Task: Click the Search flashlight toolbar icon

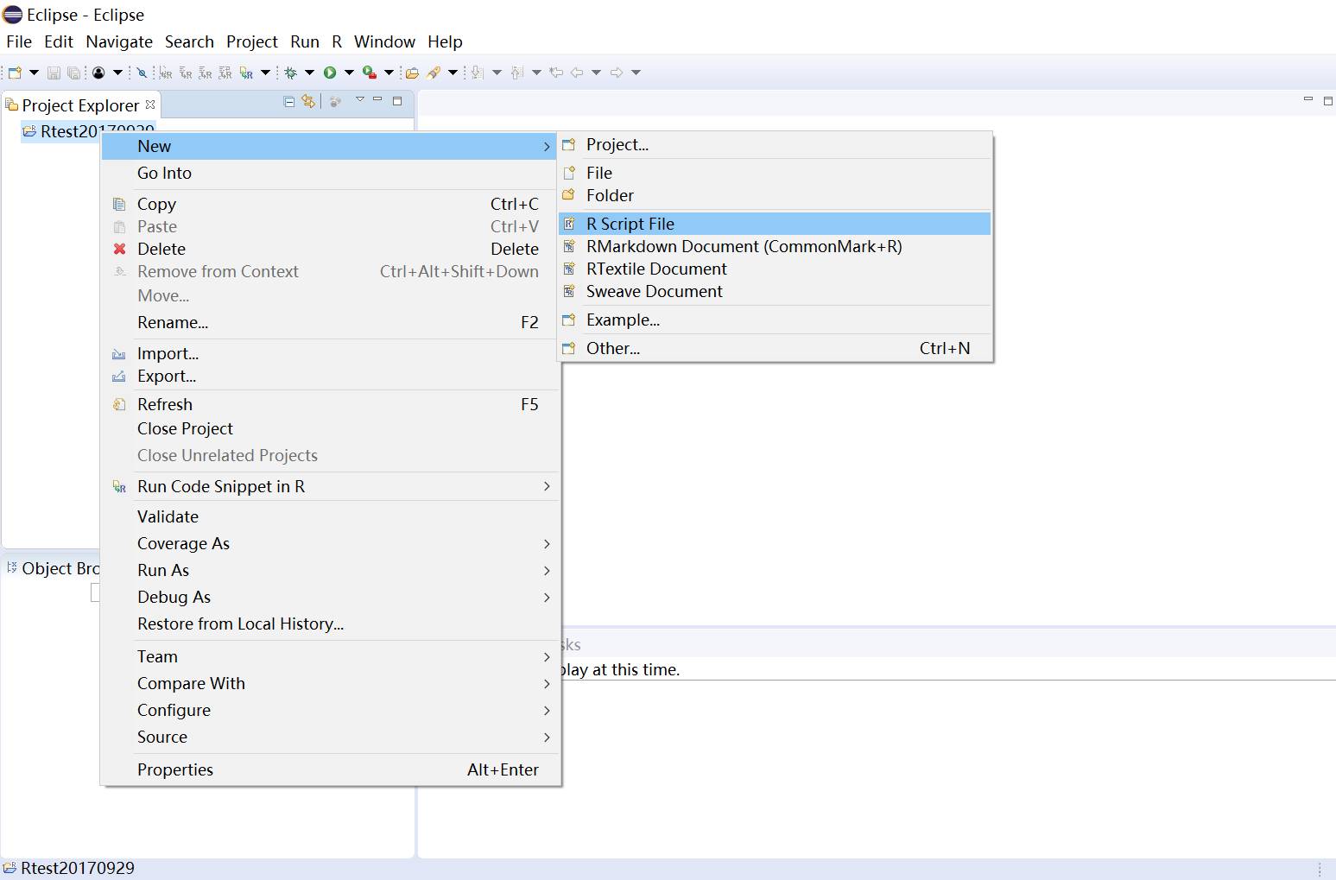Action: pyautogui.click(x=434, y=73)
